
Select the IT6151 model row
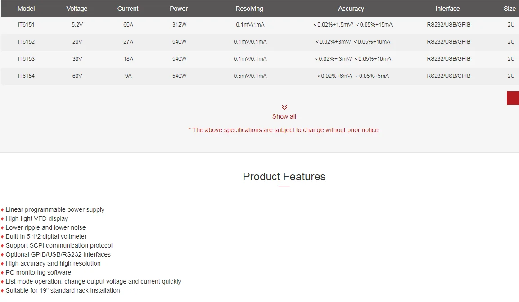(259, 25)
